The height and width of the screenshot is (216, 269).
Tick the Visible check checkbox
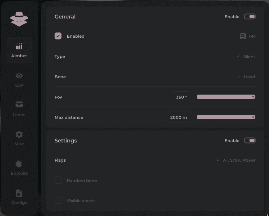pyautogui.click(x=58, y=201)
